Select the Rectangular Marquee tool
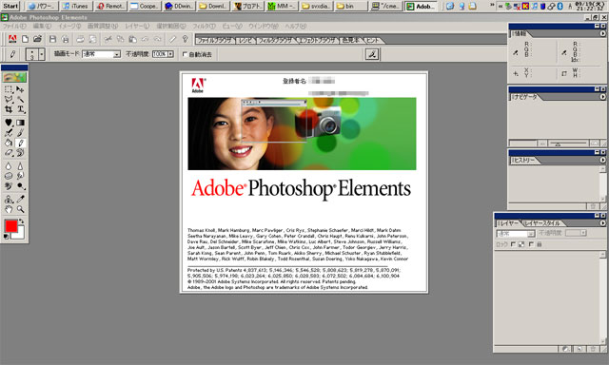Viewport: 609px width, 365px height. click(9, 89)
